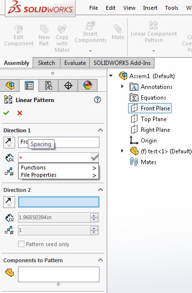Expand the Annotations tree node
This screenshot has height=293, width=192.
pos(122,86)
